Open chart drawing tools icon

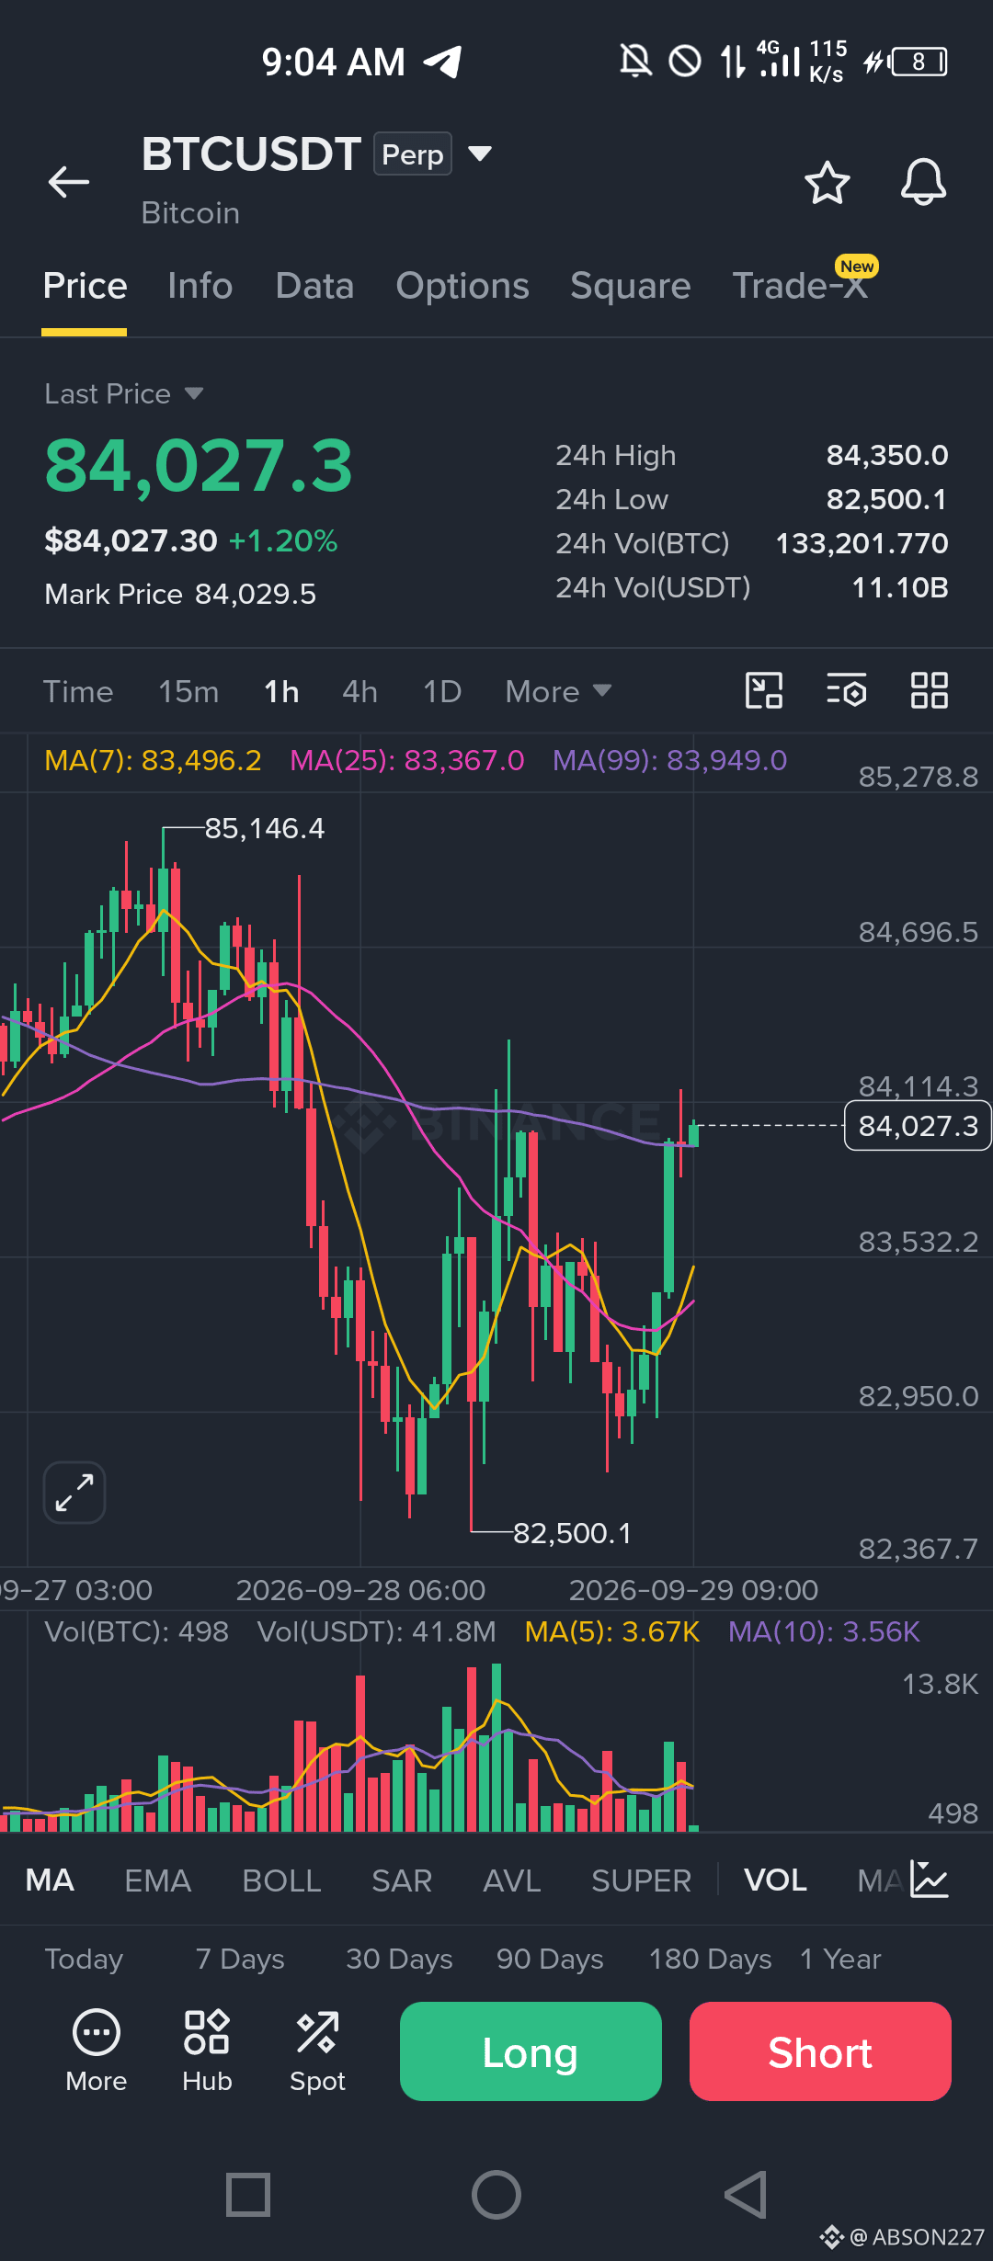pos(763,691)
